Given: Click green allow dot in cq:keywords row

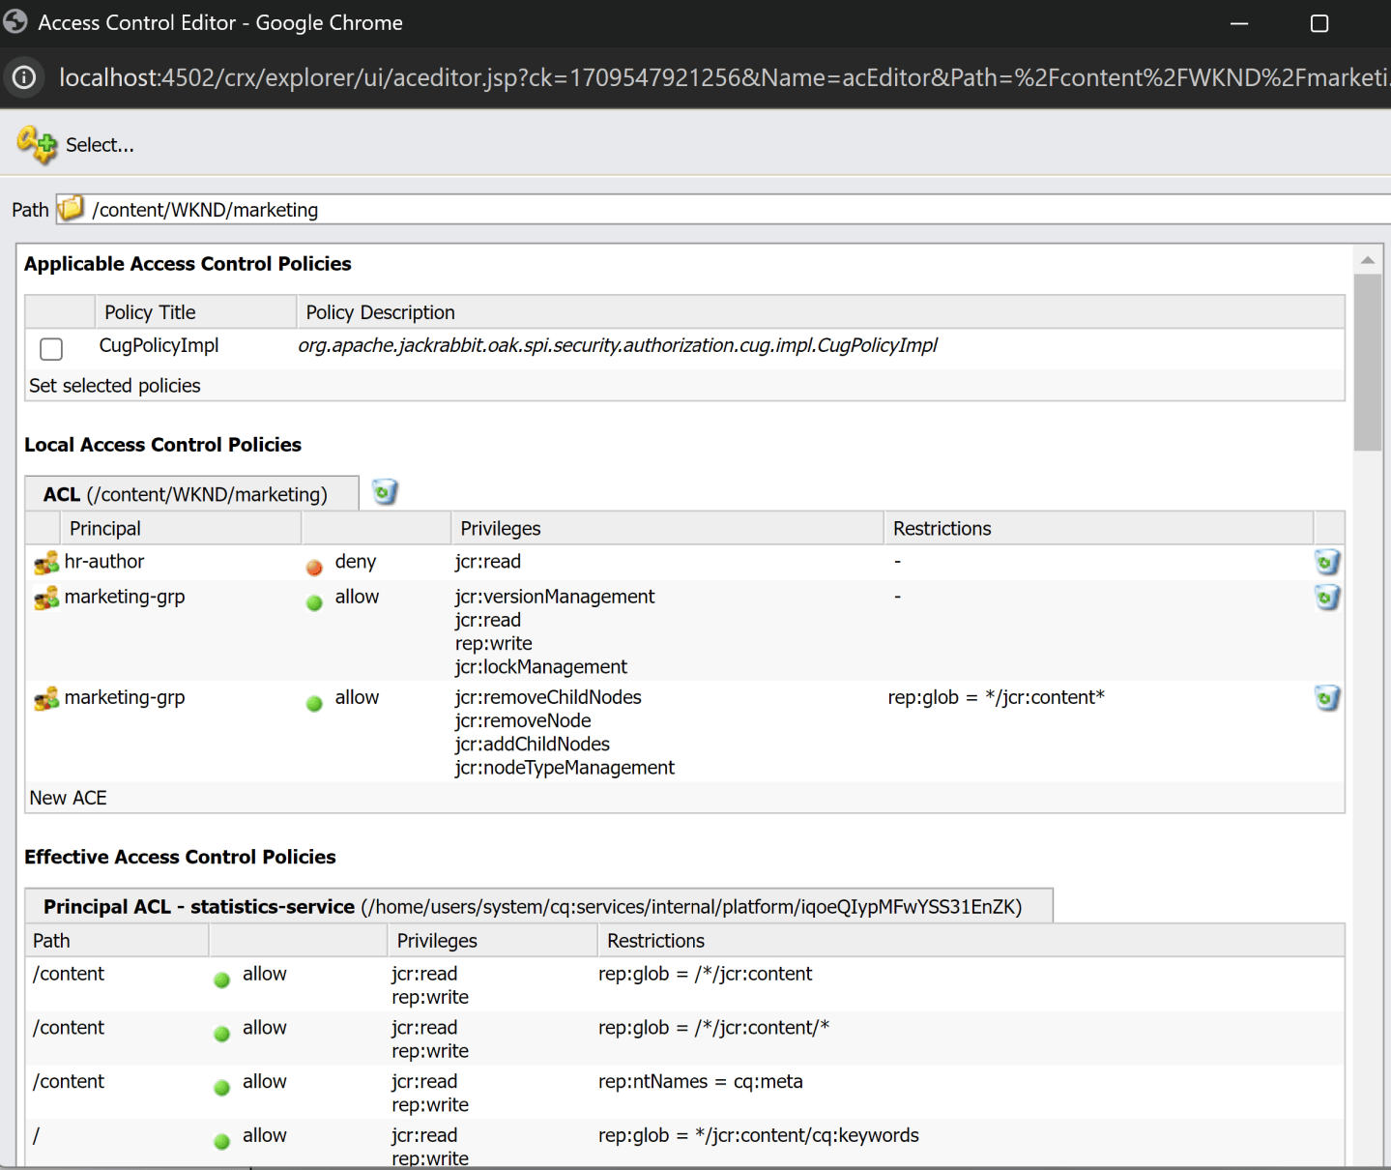Looking at the screenshot, I should [x=221, y=1141].
